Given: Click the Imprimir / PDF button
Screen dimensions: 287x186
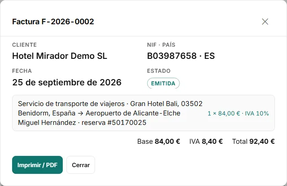Looking at the screenshot, I should tap(37, 165).
